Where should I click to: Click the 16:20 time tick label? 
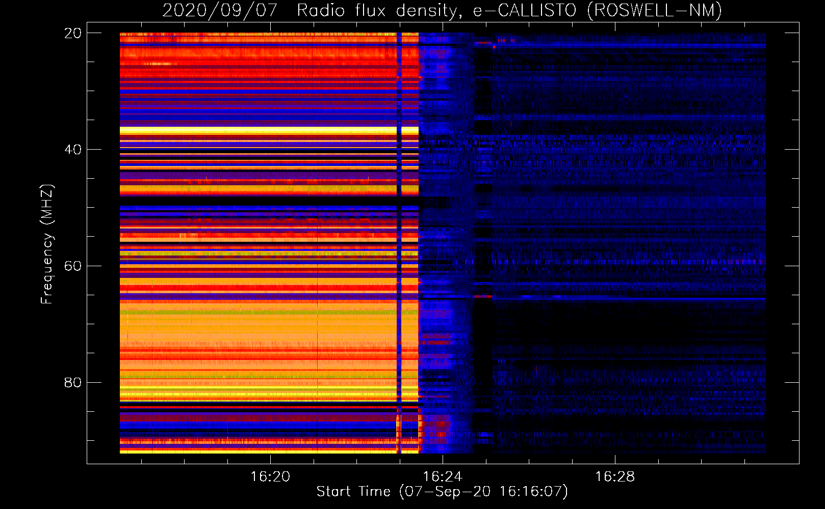click(270, 477)
